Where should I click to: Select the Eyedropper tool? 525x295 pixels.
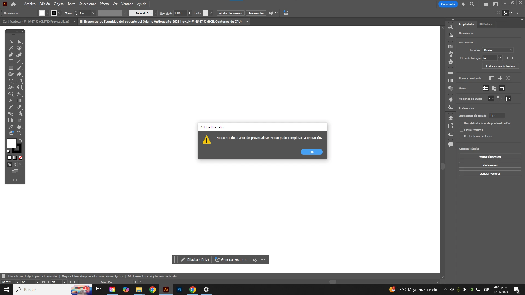coord(19,107)
